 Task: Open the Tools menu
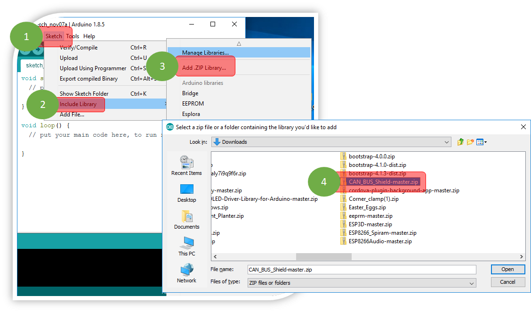point(72,36)
